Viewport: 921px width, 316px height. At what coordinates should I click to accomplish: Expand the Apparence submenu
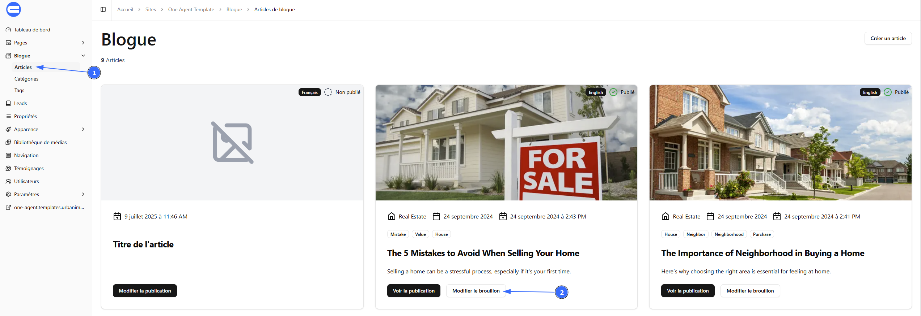click(x=83, y=129)
